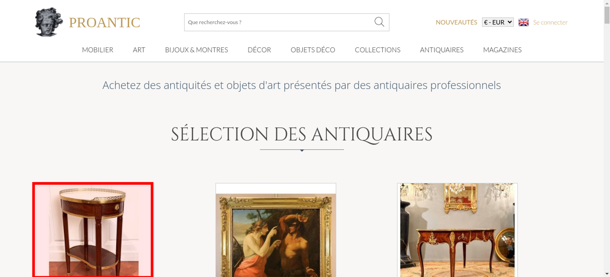This screenshot has height=277, width=610.
Task: Click the Se connecter link
Action: [550, 22]
